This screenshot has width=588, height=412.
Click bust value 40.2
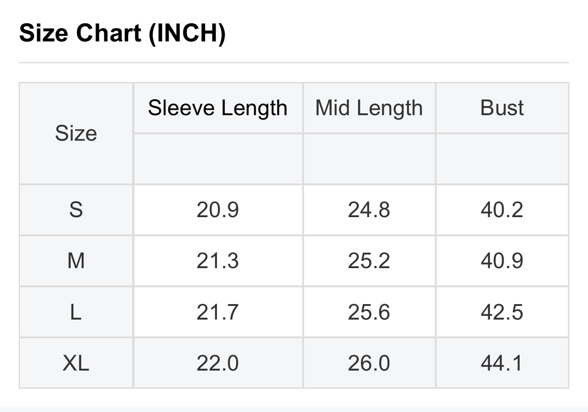502,210
